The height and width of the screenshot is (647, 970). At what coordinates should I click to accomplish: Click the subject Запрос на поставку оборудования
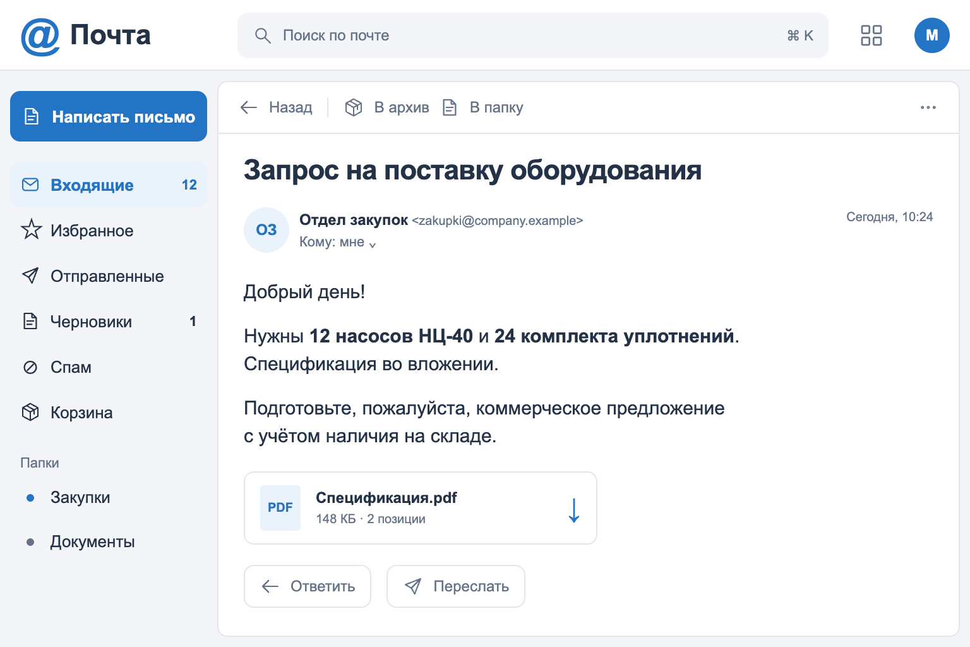coord(473,171)
